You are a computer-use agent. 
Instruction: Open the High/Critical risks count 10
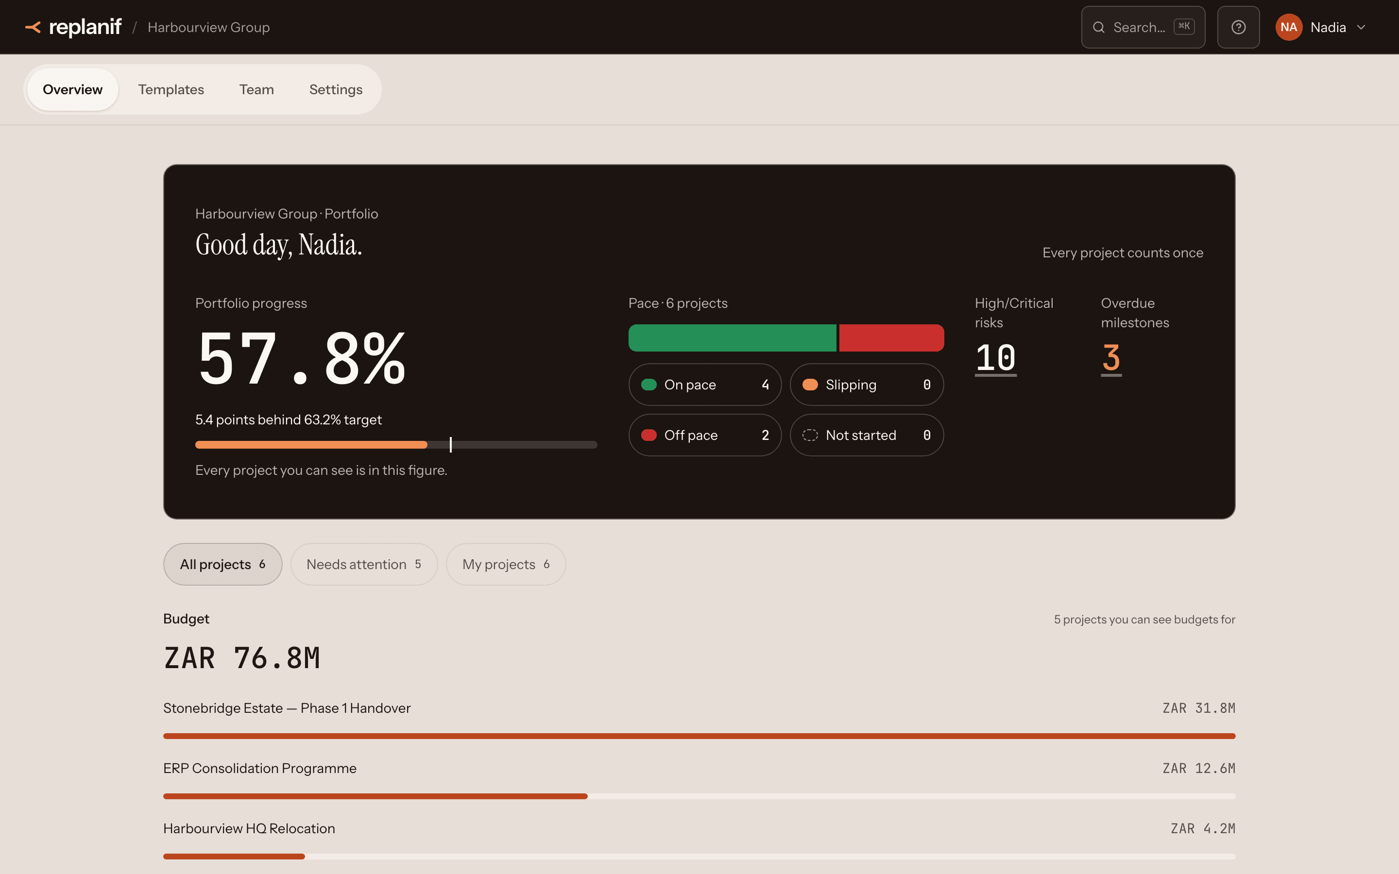pos(995,358)
